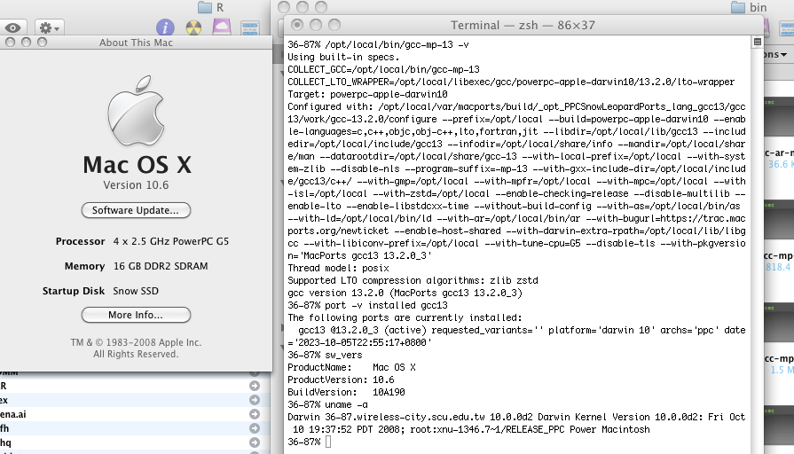Click the 1.5 M file size in bin window

782,370
